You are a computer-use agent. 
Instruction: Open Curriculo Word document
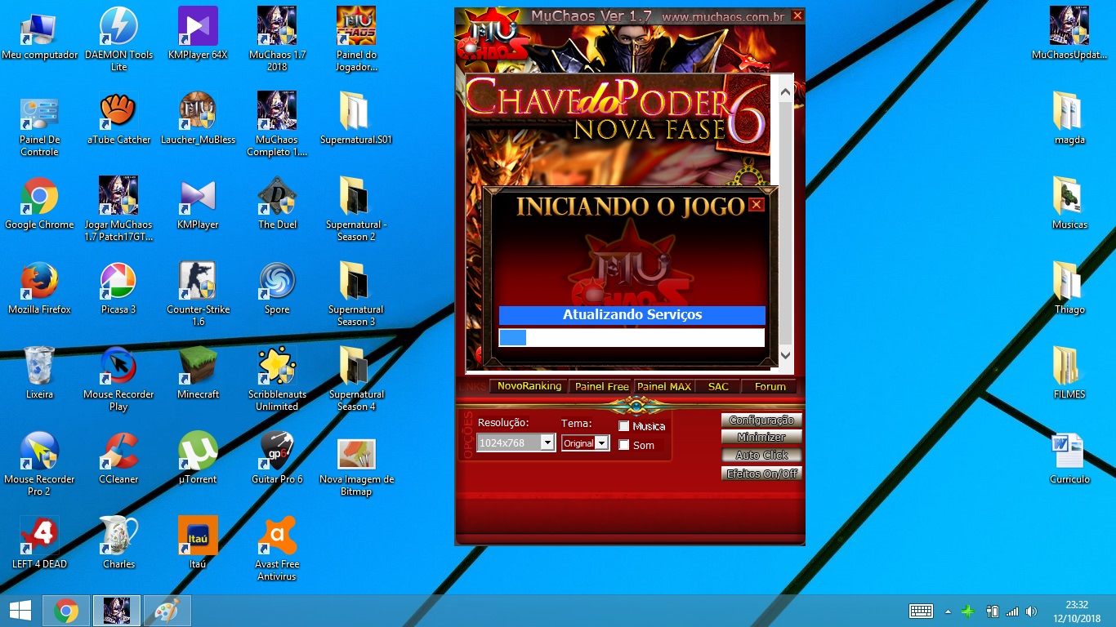(x=1069, y=459)
